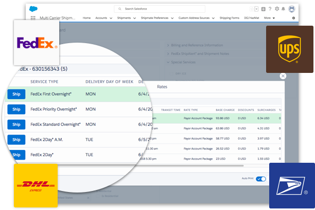Click Ship button for FedEx 2Day row
The image size is (315, 210).
click(17, 155)
